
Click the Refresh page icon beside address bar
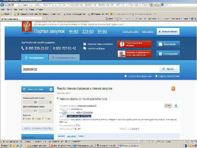coord(155,5)
